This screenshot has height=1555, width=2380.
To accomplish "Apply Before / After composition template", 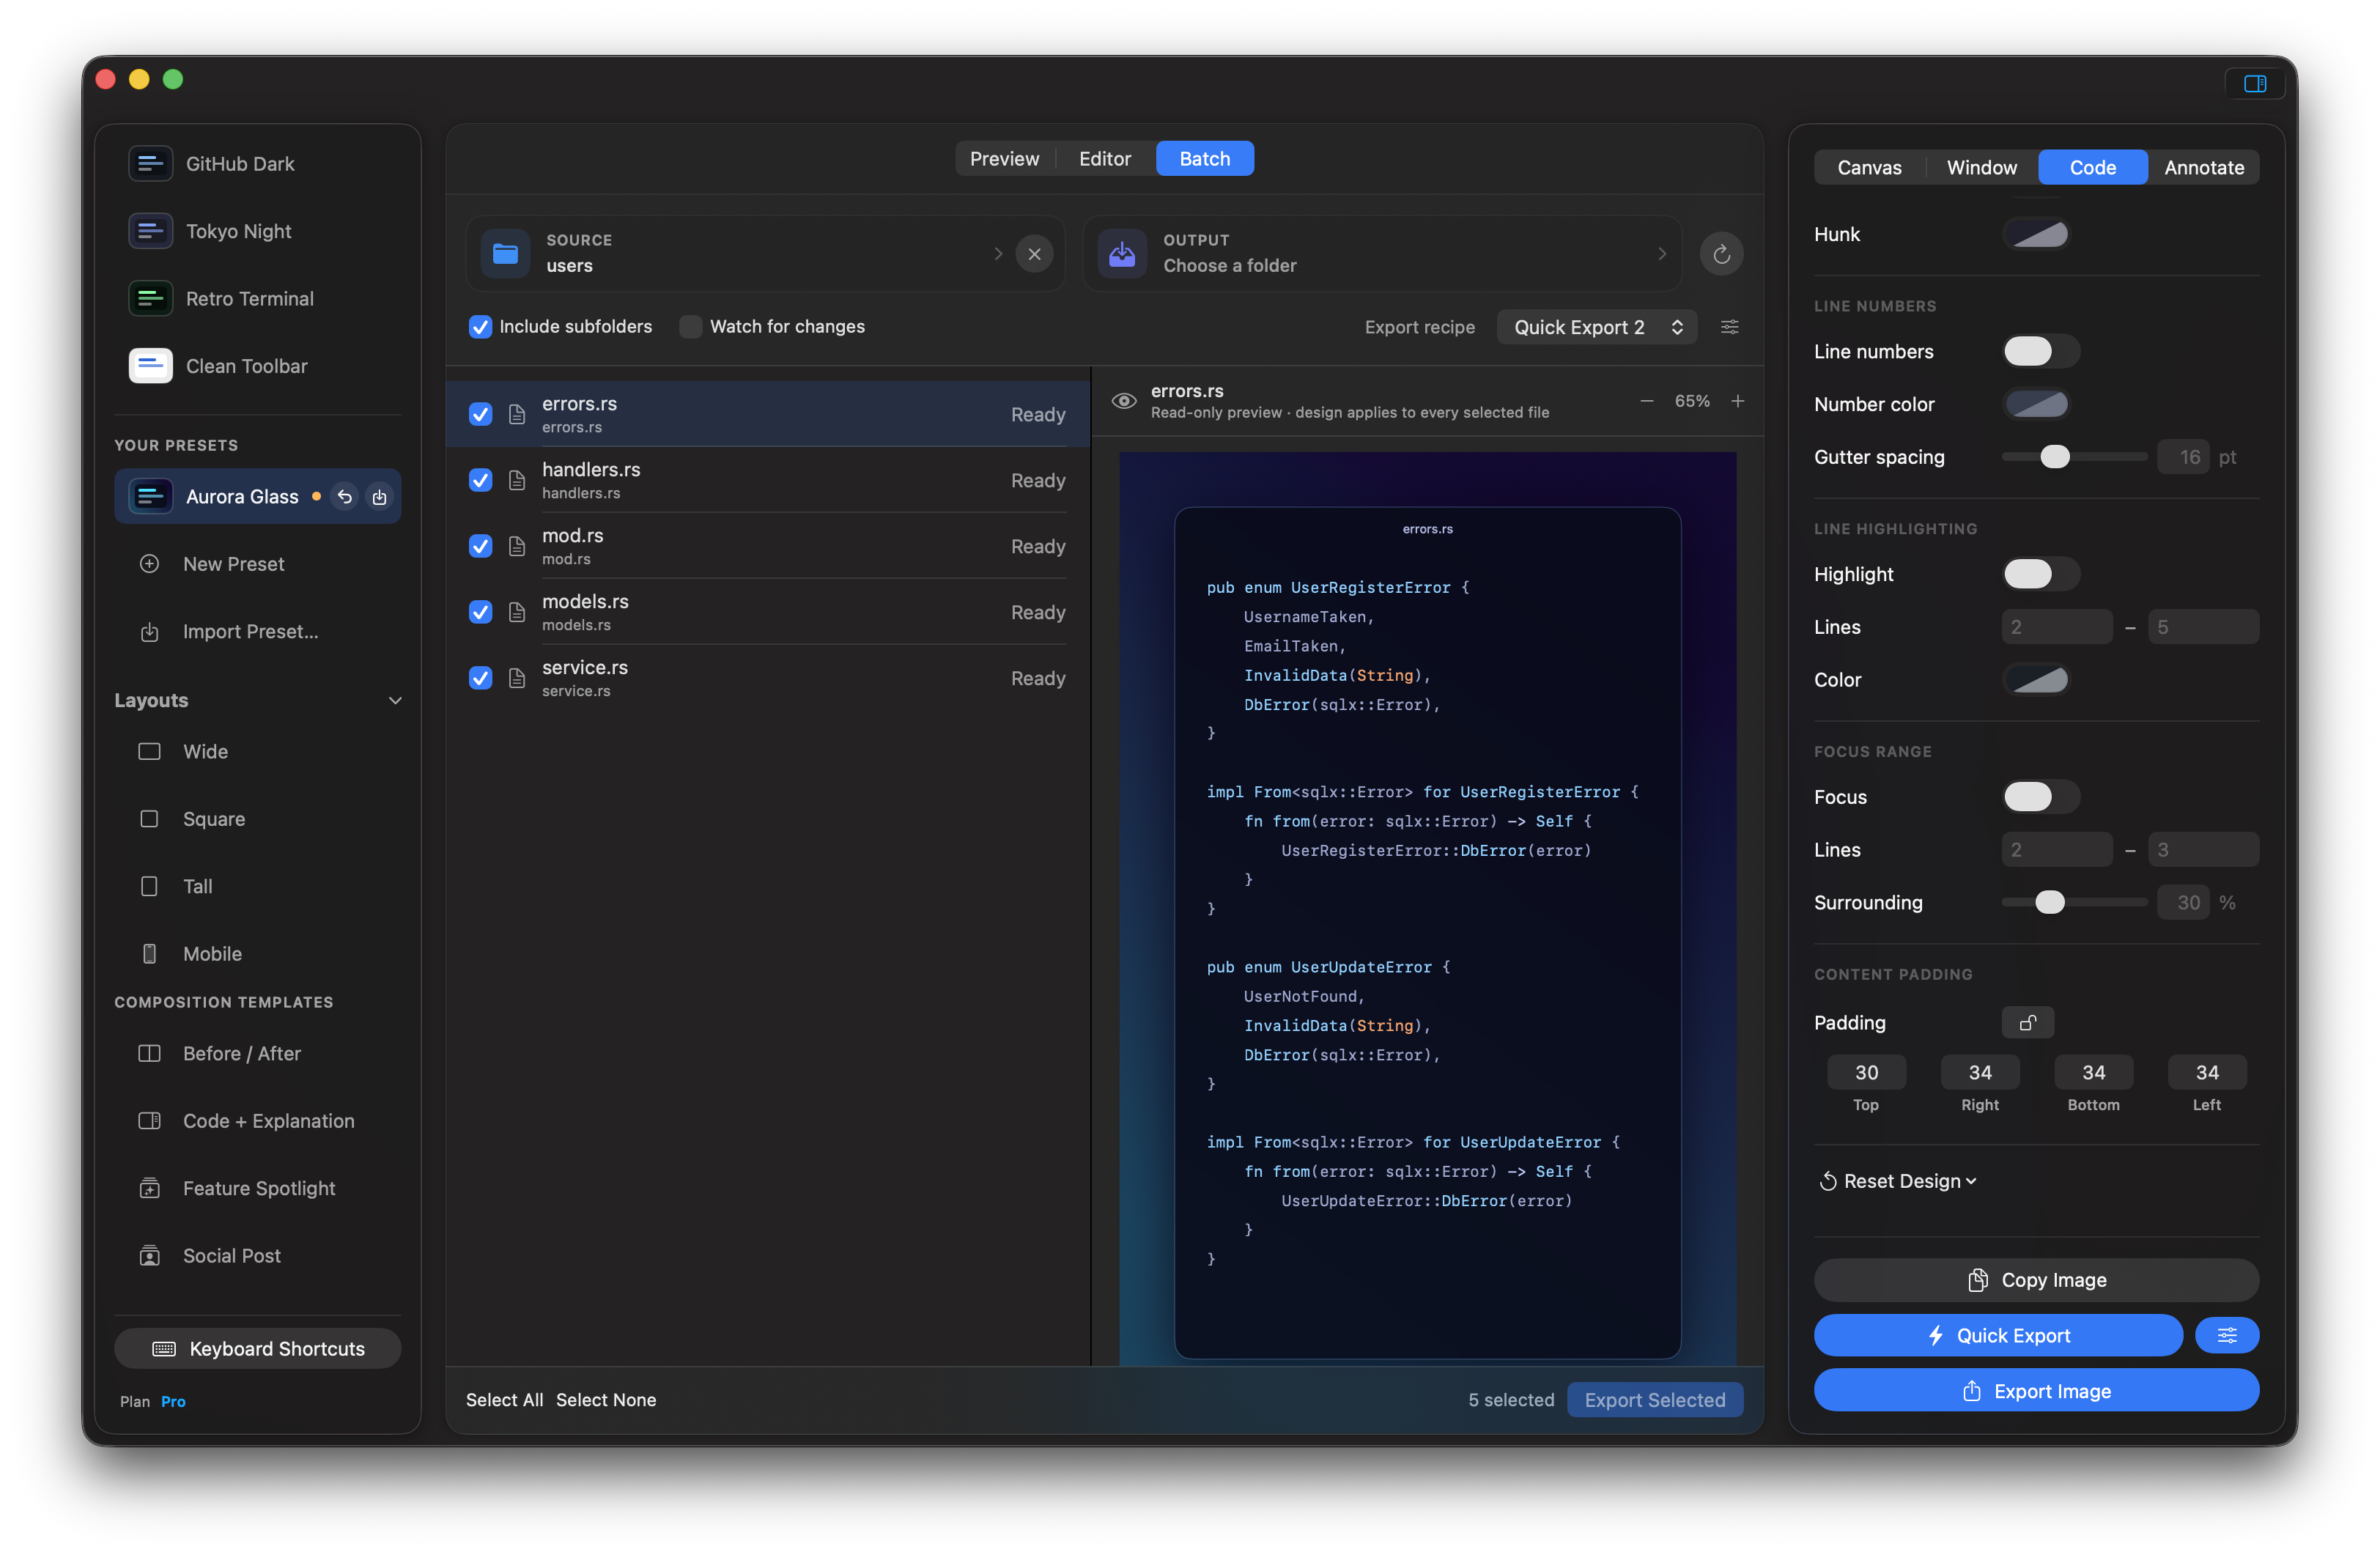I will click(x=257, y=1054).
